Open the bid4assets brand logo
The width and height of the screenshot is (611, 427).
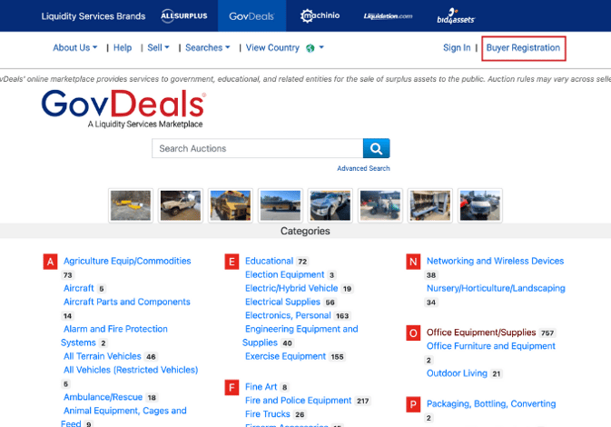456,16
